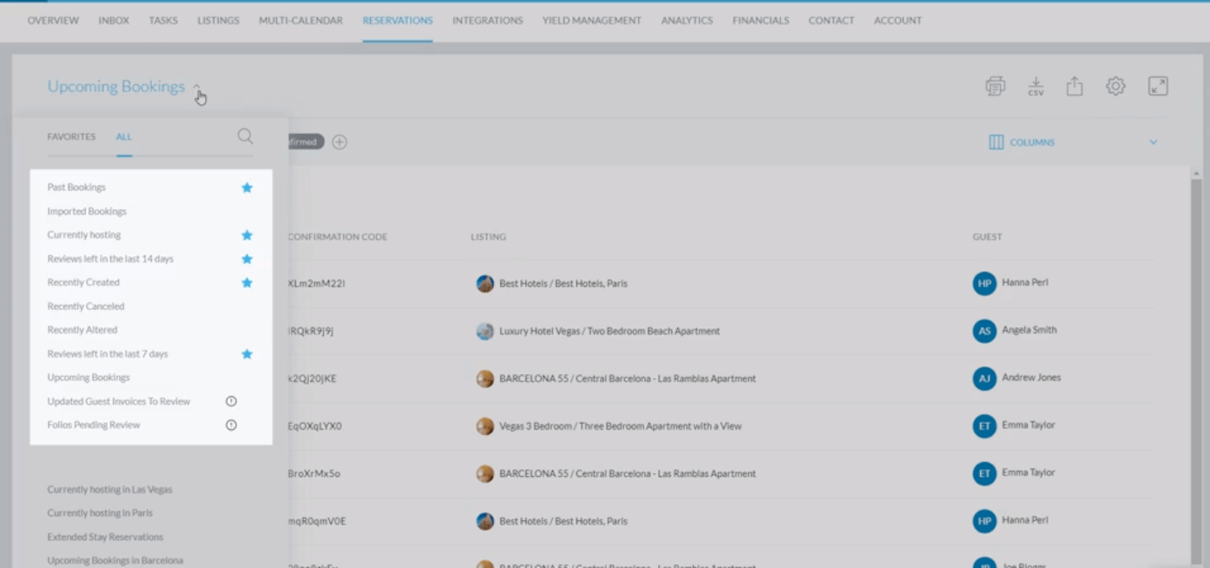Image resolution: width=1210 pixels, height=568 pixels.
Task: Toggle favorite star on Recently Created
Action: coord(247,283)
